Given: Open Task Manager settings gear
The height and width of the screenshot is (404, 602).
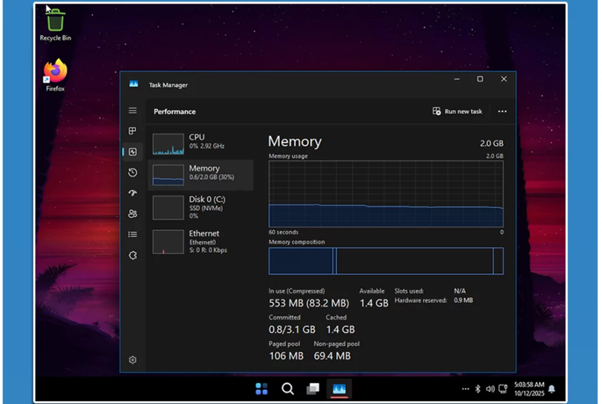Looking at the screenshot, I should (133, 360).
